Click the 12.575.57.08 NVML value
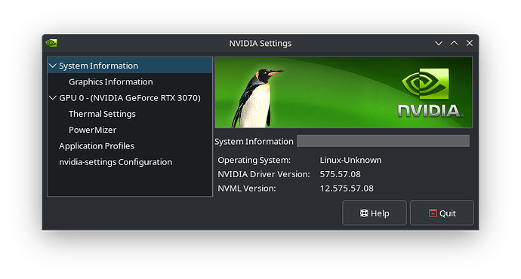Screen dimensions: 521x279 (x=347, y=189)
